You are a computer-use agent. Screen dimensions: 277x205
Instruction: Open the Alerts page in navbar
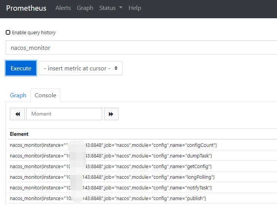click(x=63, y=8)
